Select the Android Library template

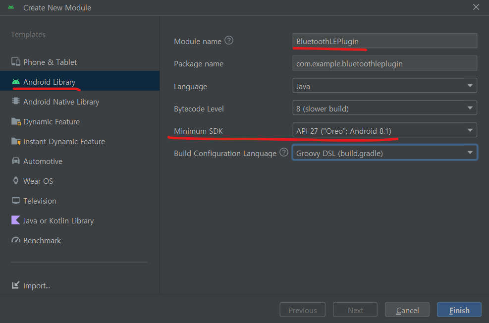coord(80,82)
